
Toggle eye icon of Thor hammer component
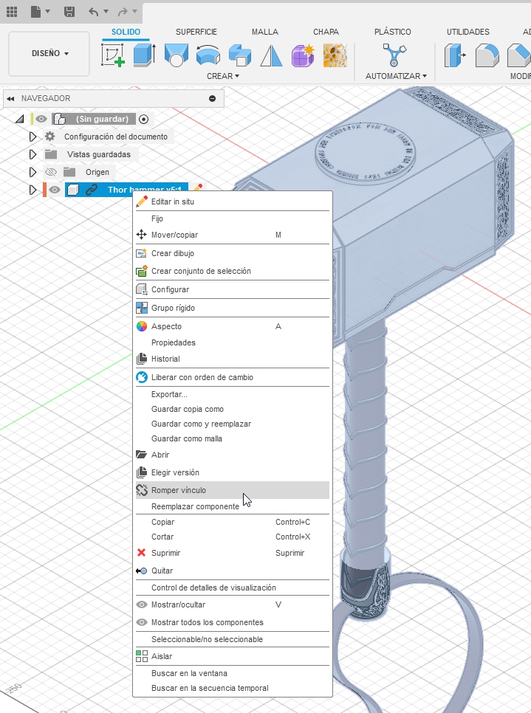[55, 190]
